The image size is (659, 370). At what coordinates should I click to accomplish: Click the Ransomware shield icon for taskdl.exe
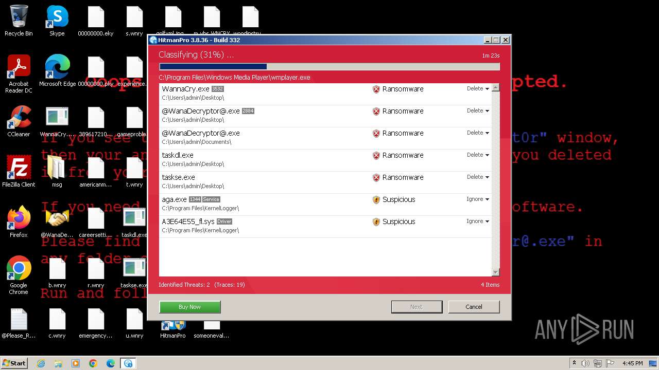coord(376,156)
